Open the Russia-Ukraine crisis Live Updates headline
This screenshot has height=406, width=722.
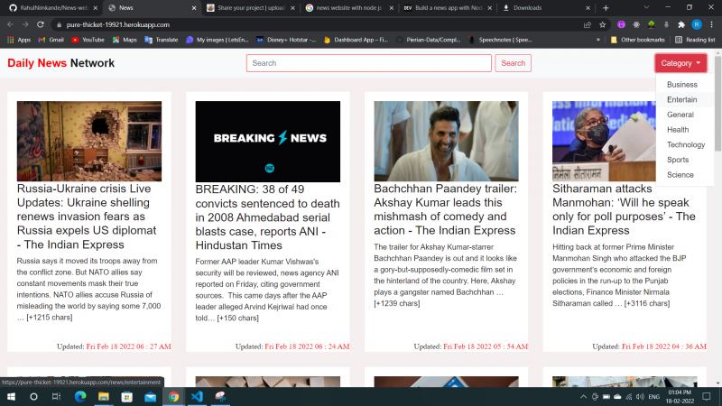click(x=87, y=217)
